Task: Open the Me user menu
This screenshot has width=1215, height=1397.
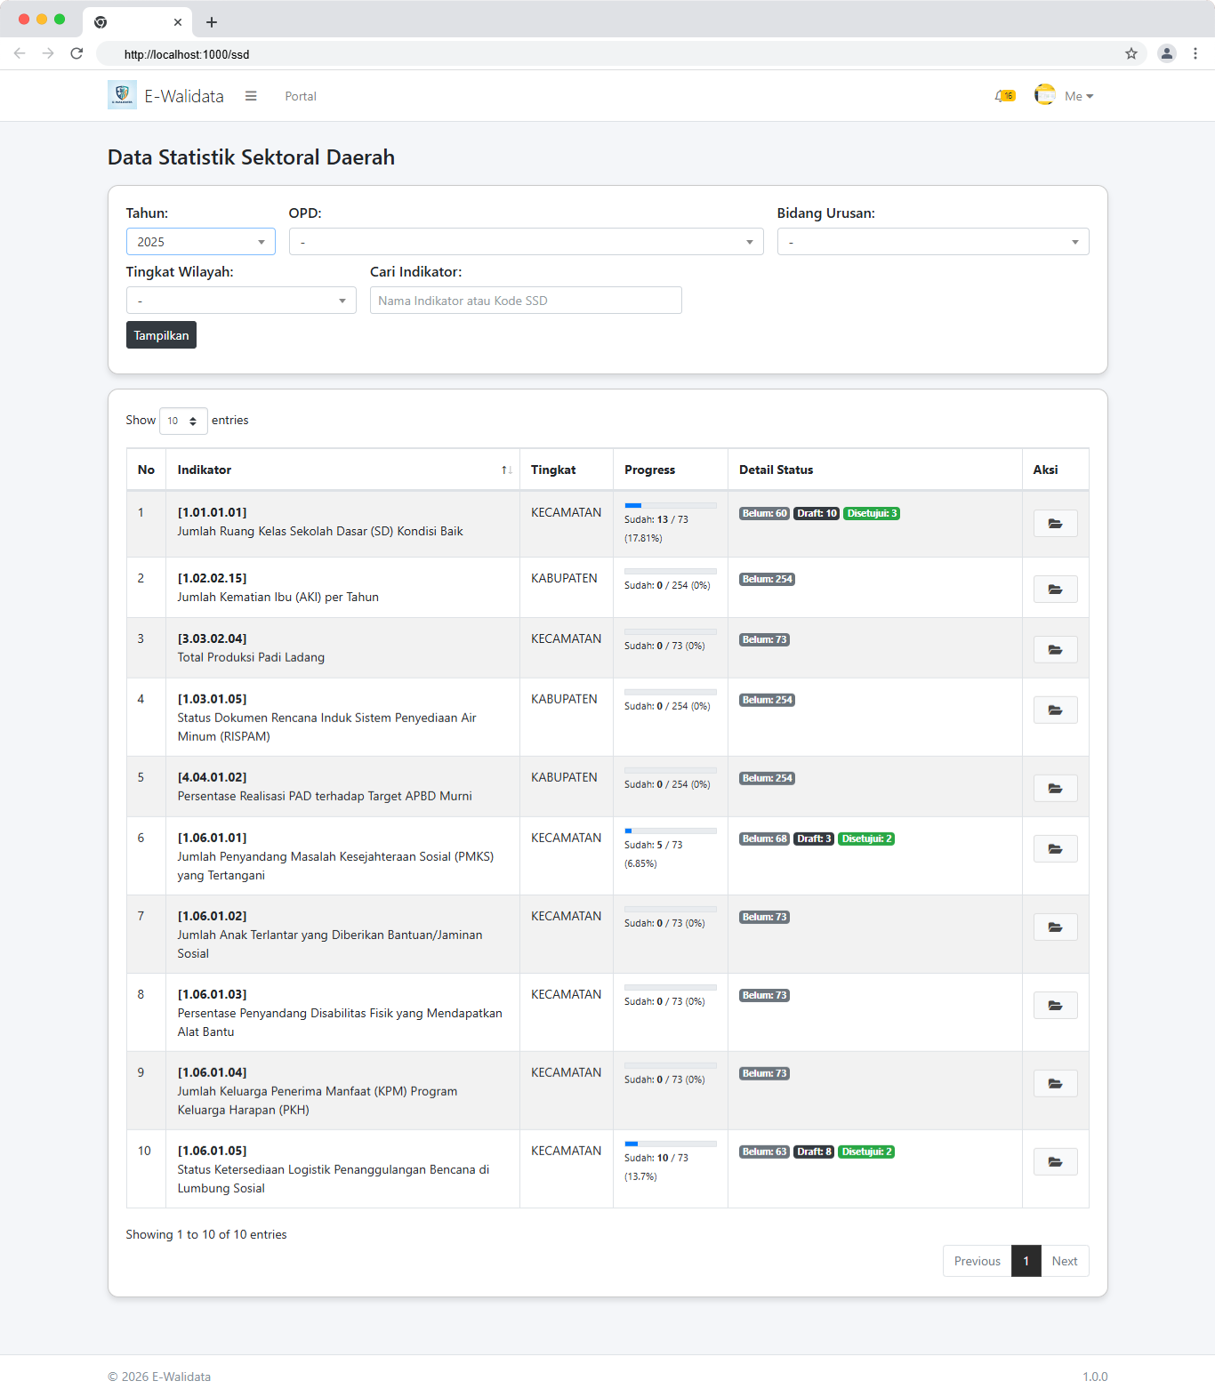Action: [1078, 96]
